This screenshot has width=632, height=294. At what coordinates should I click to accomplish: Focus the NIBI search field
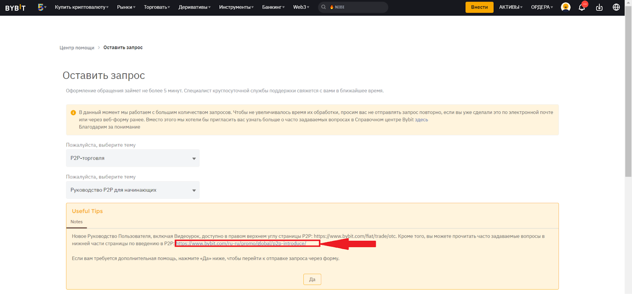point(353,7)
